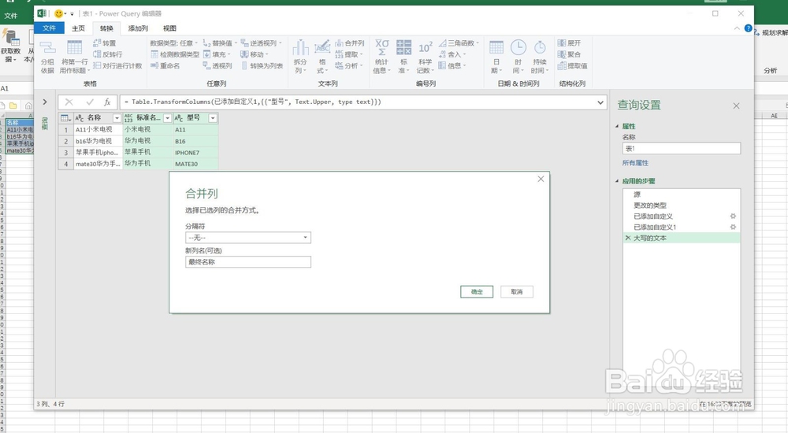788x433 pixels.
Task: Open the 文件 tab in Power Query editor
Action: click(49, 28)
